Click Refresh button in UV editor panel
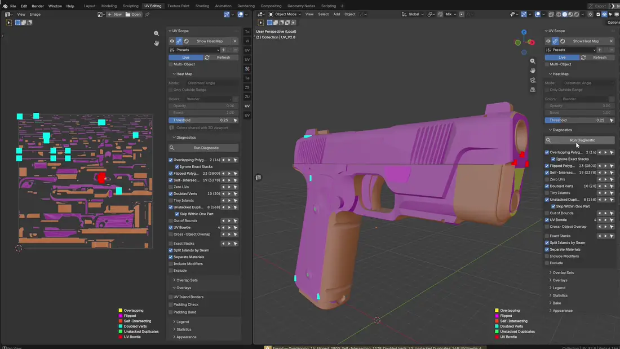Viewport: 620px width, 349px height. [x=223, y=58]
